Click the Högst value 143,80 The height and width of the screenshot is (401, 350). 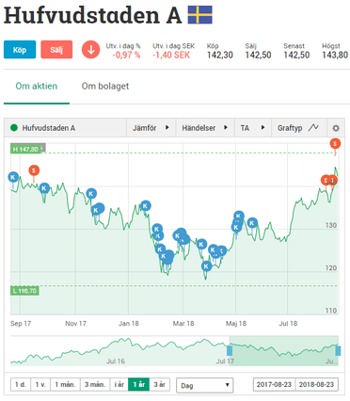click(335, 56)
